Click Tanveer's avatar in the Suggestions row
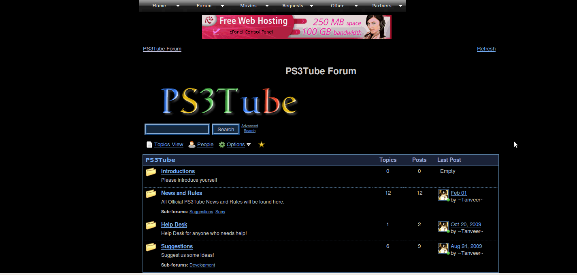Image resolution: width=577 pixels, height=275 pixels. [x=443, y=248]
